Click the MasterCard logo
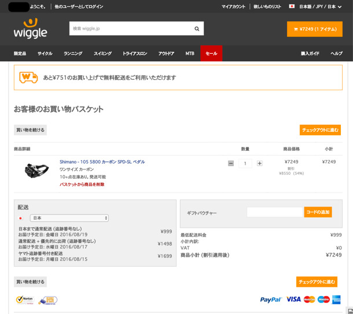This screenshot has width=353, height=314. click(310, 300)
